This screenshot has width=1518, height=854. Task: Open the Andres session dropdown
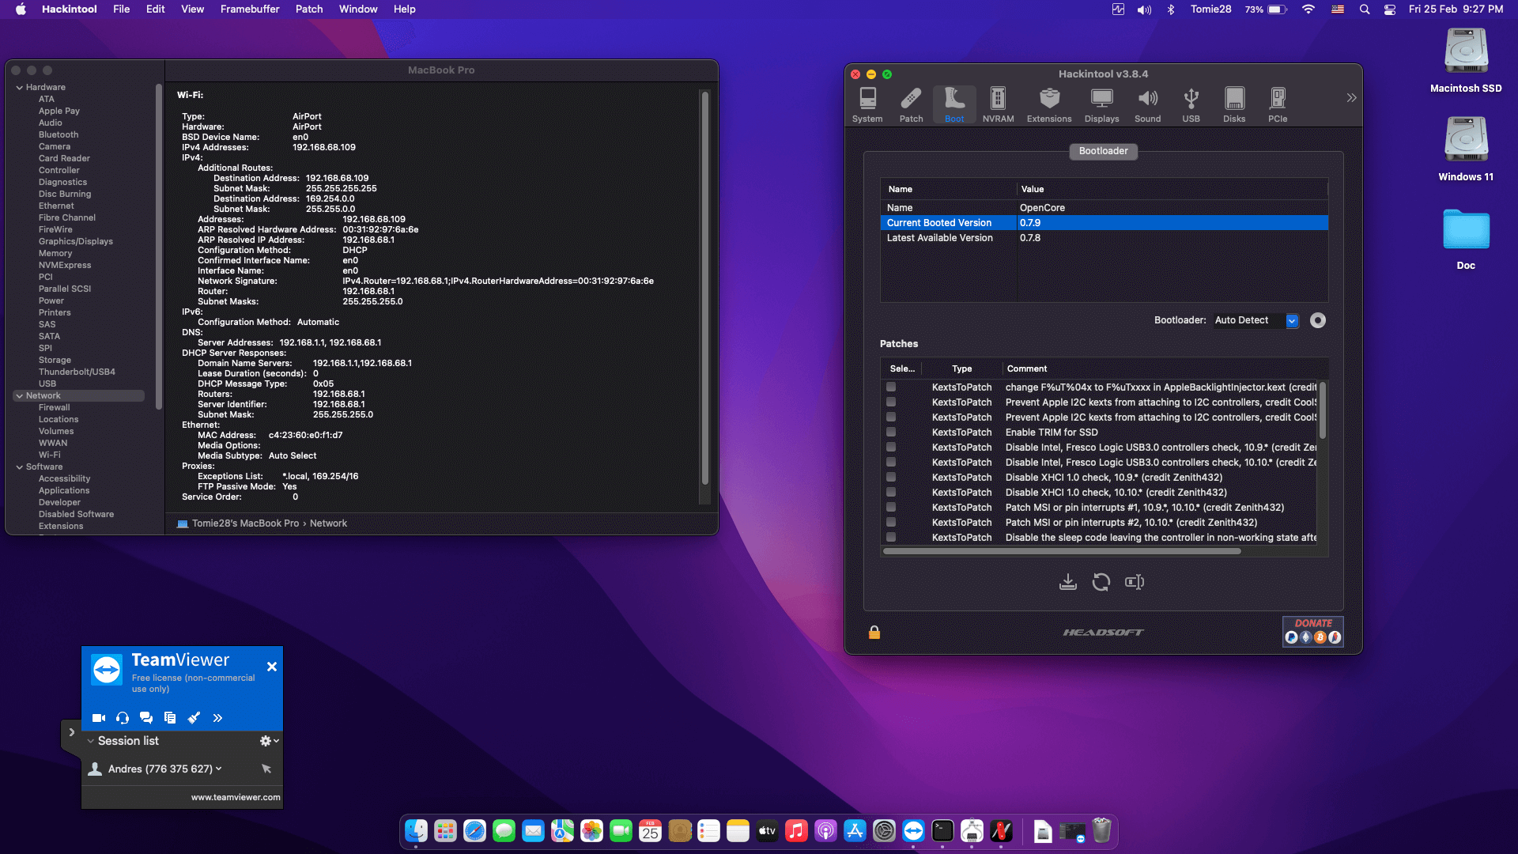pyautogui.click(x=219, y=769)
